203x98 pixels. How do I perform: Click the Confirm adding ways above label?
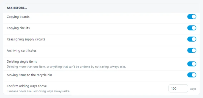click(x=27, y=86)
